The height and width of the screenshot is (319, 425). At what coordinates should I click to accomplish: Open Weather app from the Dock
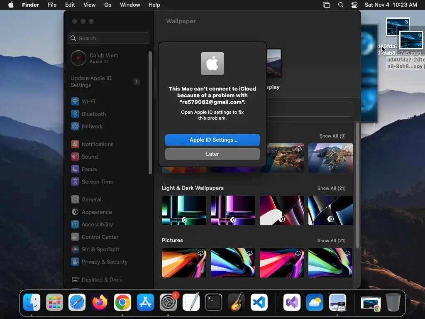[x=315, y=302]
